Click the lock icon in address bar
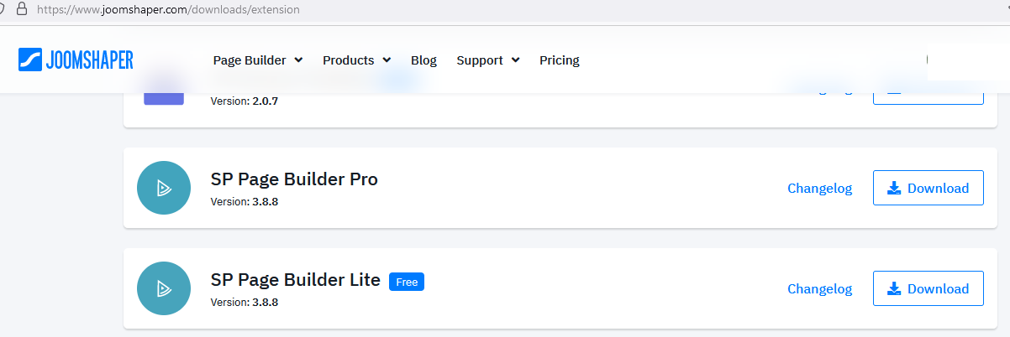1010x337 pixels. 22,9
